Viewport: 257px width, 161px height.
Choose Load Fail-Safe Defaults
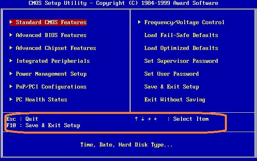point(181,35)
